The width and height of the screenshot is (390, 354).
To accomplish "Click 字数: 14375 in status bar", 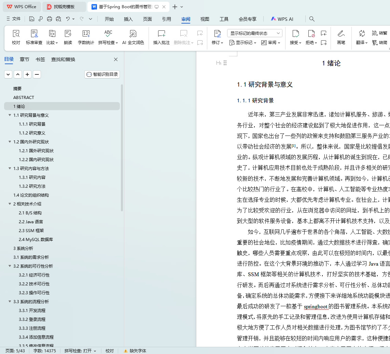I will tap(44, 351).
